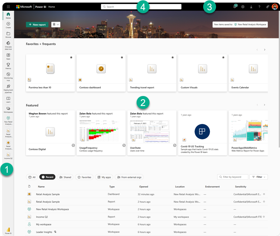Select the Shared tab
This screenshot has height=236, width=280.
point(65,177)
